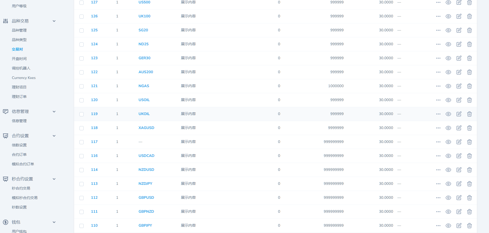
Task: Edit the GBPUSD row entry
Action: coord(459,198)
